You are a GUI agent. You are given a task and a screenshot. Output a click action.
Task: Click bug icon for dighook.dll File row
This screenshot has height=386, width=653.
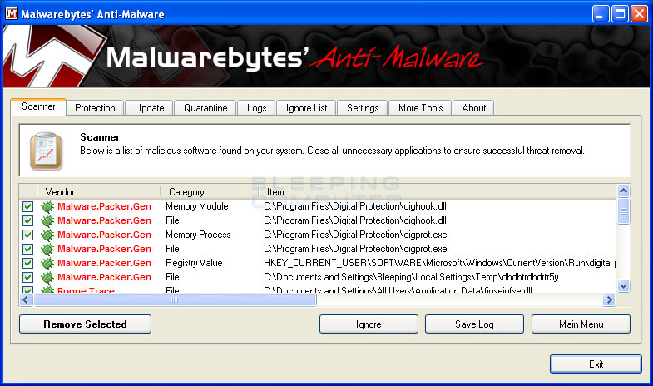coord(47,220)
